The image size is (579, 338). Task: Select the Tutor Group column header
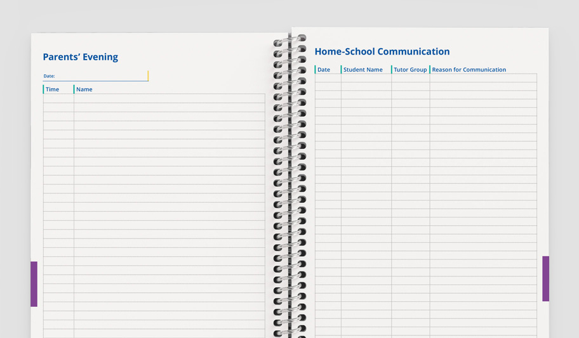pyautogui.click(x=410, y=69)
